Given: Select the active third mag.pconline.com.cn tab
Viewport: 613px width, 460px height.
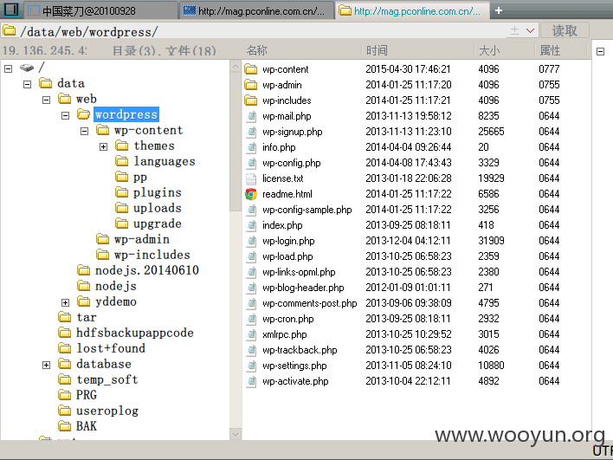Looking at the screenshot, I should click(x=412, y=10).
